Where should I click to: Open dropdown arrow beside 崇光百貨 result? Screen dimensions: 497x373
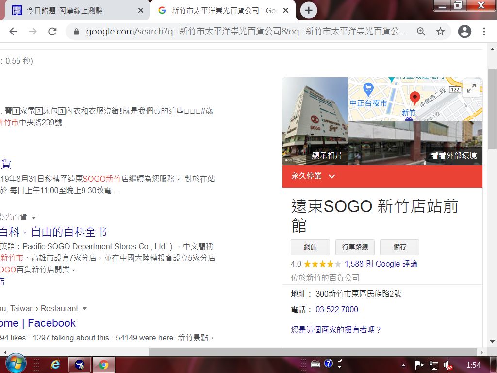click(33, 218)
